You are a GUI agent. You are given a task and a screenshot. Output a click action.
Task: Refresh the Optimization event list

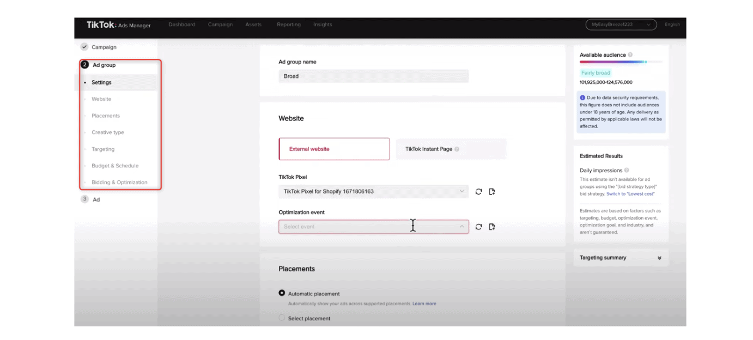[478, 227]
